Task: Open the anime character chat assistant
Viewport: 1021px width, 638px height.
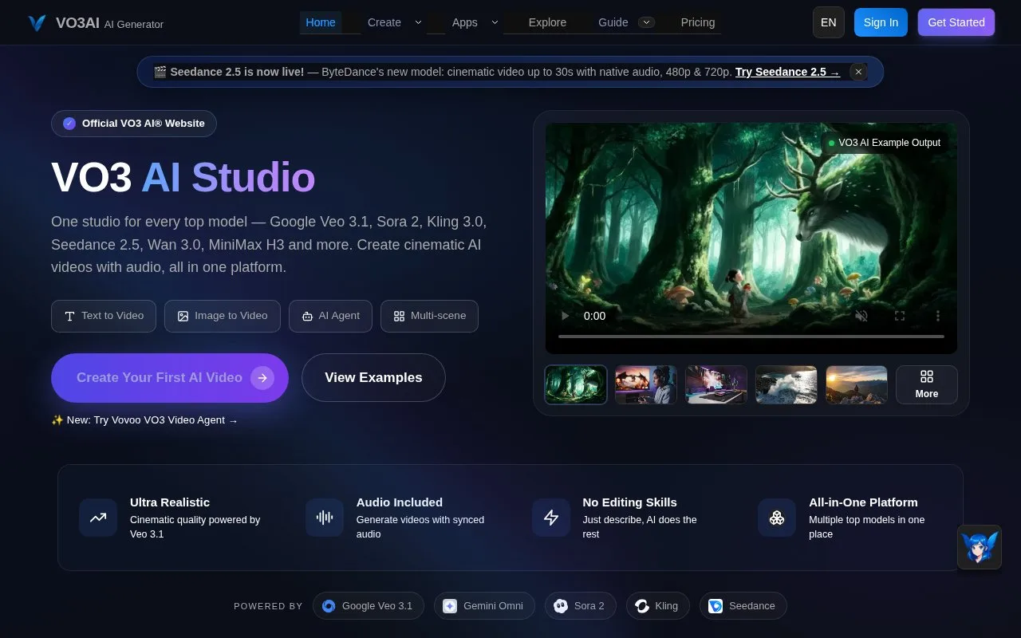Action: coord(980,547)
